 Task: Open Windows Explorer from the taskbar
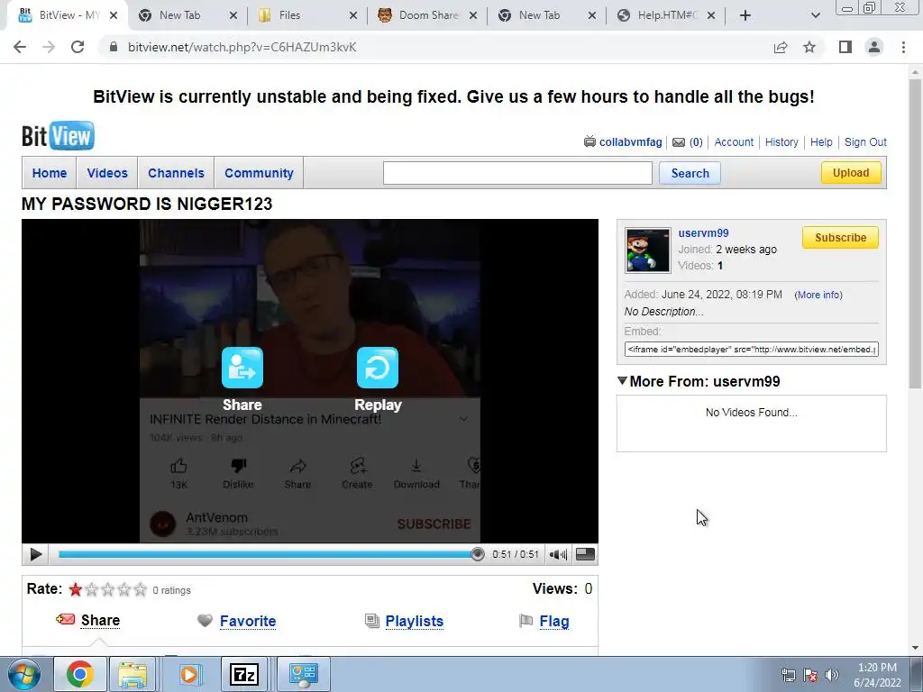133,674
